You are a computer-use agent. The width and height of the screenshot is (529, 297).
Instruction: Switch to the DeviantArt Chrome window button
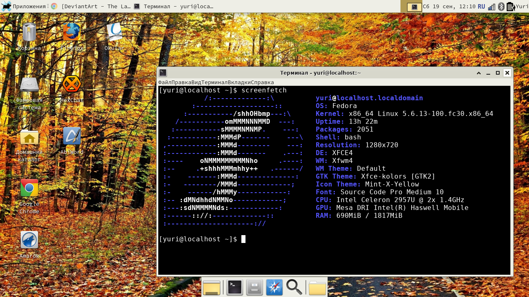(91, 7)
